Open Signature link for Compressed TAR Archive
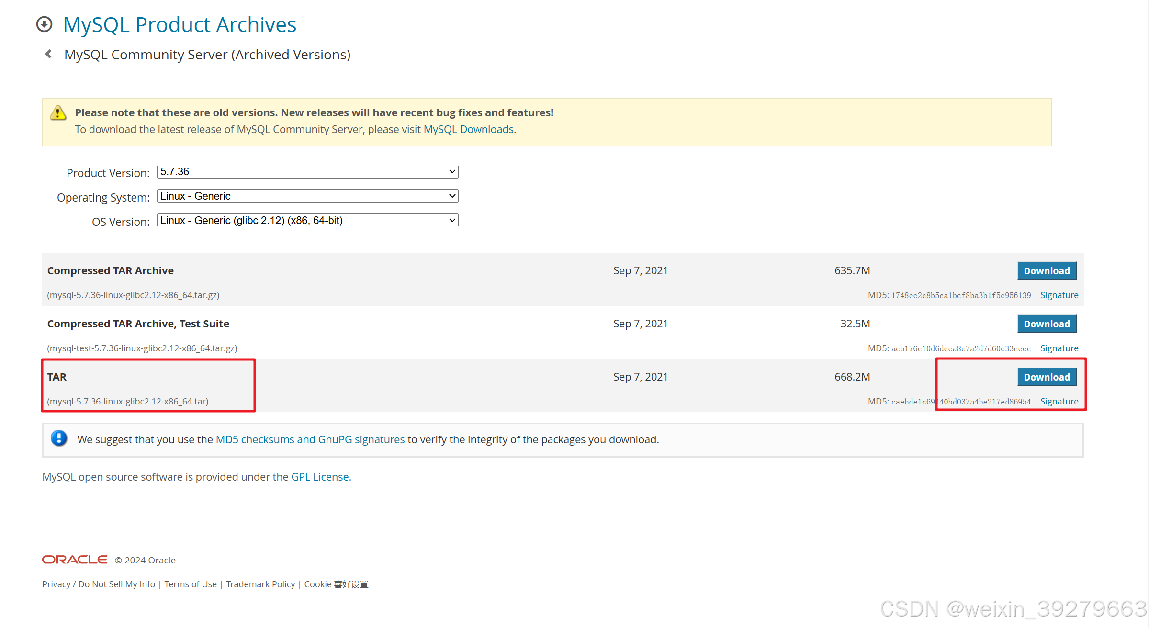Image resolution: width=1149 pixels, height=628 pixels. click(1059, 295)
